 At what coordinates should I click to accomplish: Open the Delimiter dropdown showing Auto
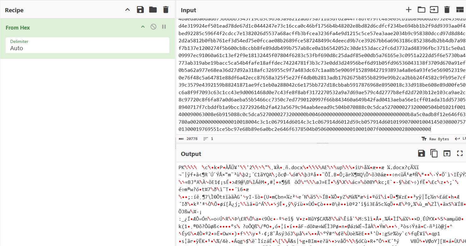click(x=88, y=45)
